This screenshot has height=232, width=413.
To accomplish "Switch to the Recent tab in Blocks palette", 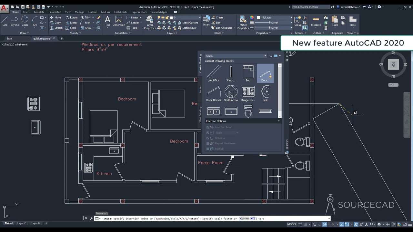I will pos(200,89).
